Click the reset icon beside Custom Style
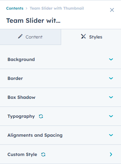Viewport: 121px width, 164px height. [x=43, y=154]
